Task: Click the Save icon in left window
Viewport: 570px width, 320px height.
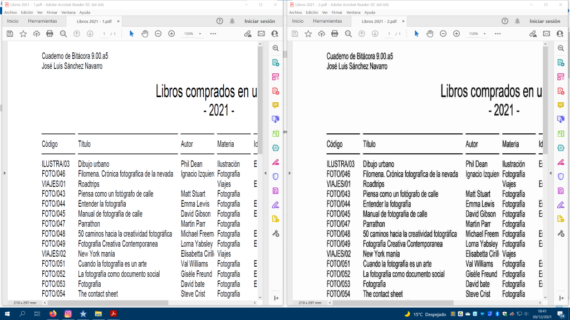Action: point(9,34)
